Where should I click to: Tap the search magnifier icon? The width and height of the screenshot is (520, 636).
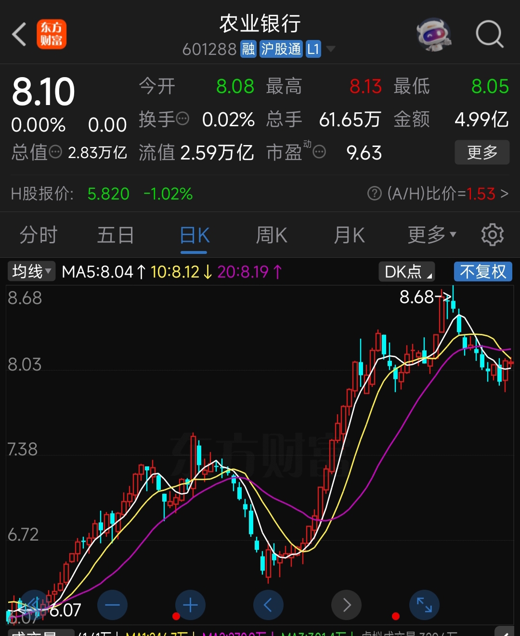coord(490,34)
